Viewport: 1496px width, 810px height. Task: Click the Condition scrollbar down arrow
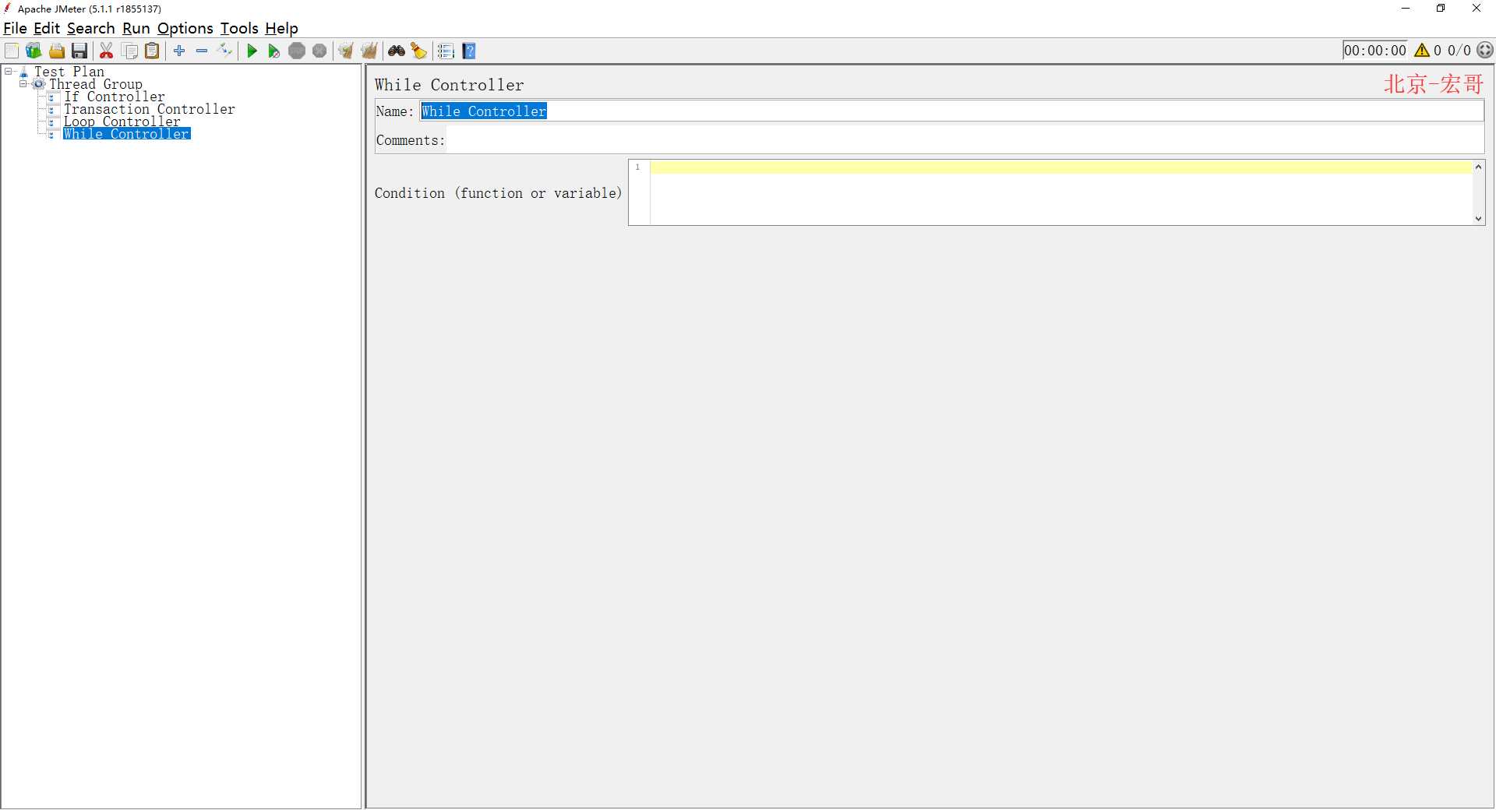tap(1478, 219)
